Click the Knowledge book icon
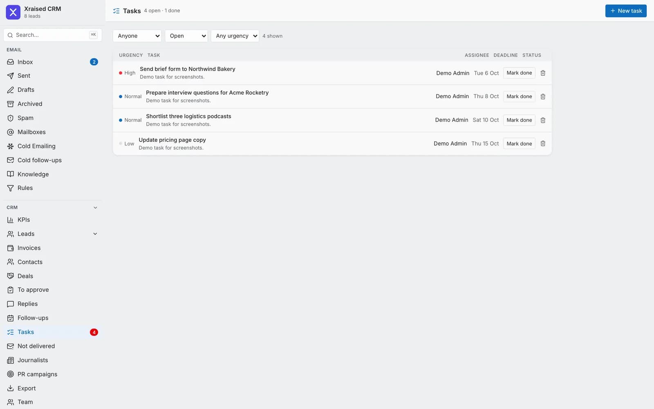This screenshot has width=654, height=409. tap(11, 174)
